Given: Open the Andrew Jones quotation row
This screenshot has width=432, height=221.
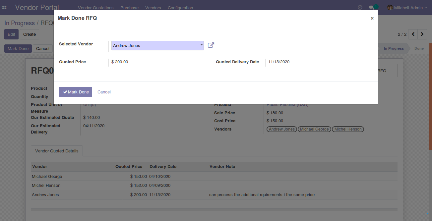Looking at the screenshot, I should (45, 195).
